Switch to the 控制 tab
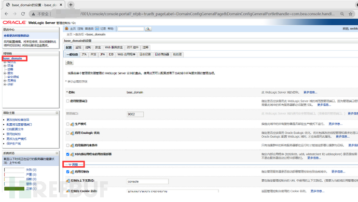The width and height of the screenshot is (358, 202). pyautogui.click(x=88, y=48)
